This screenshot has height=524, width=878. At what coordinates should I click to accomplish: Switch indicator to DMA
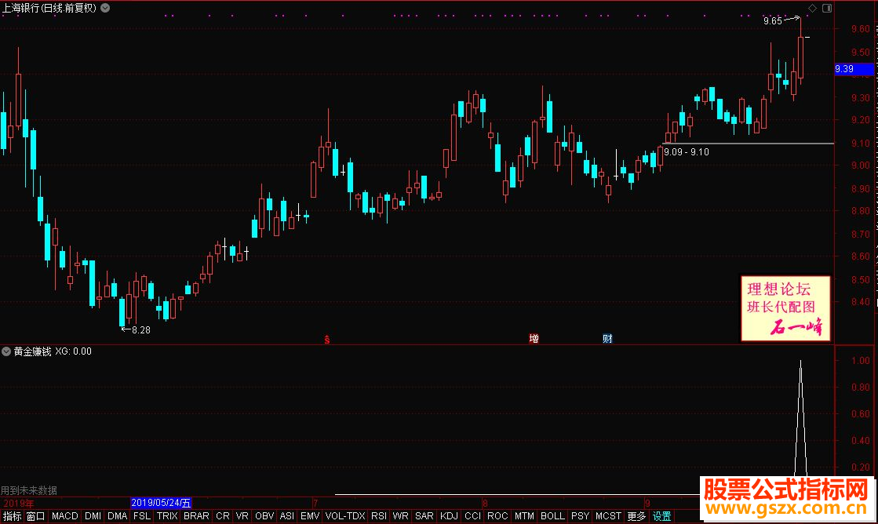point(117,516)
